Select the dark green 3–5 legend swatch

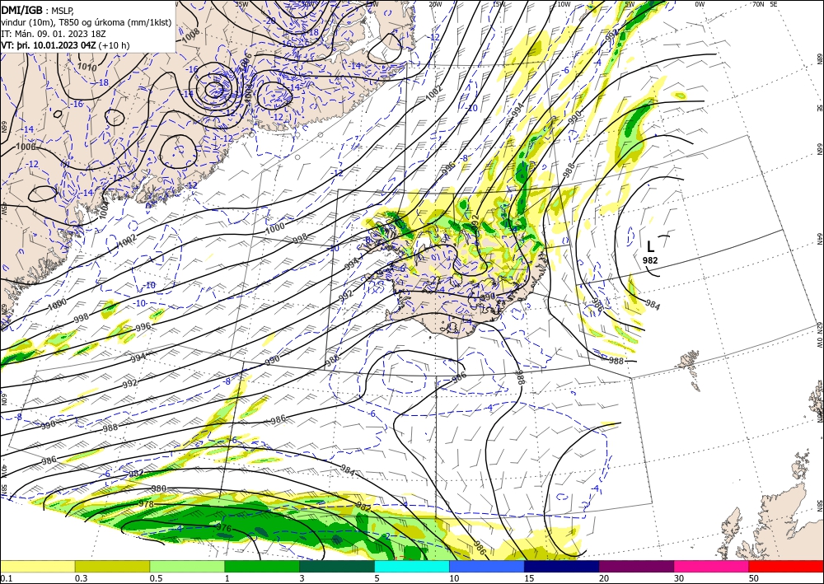337,566
